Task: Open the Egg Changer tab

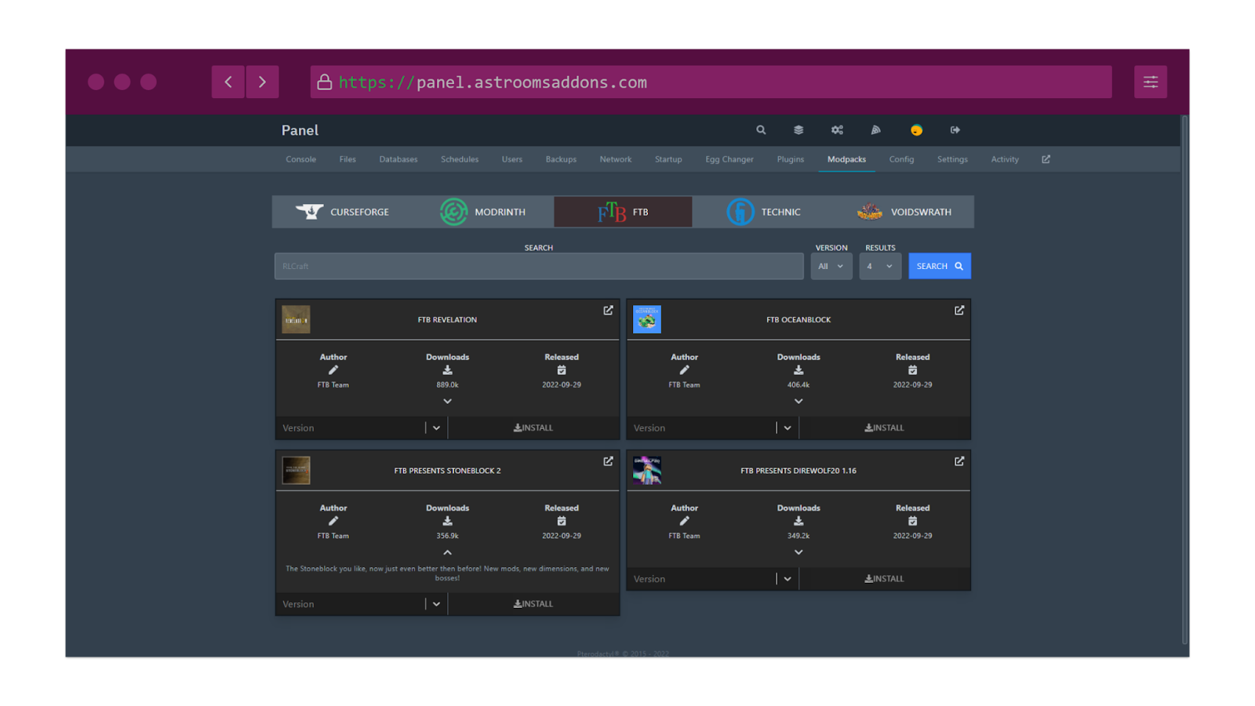Action: 729,159
